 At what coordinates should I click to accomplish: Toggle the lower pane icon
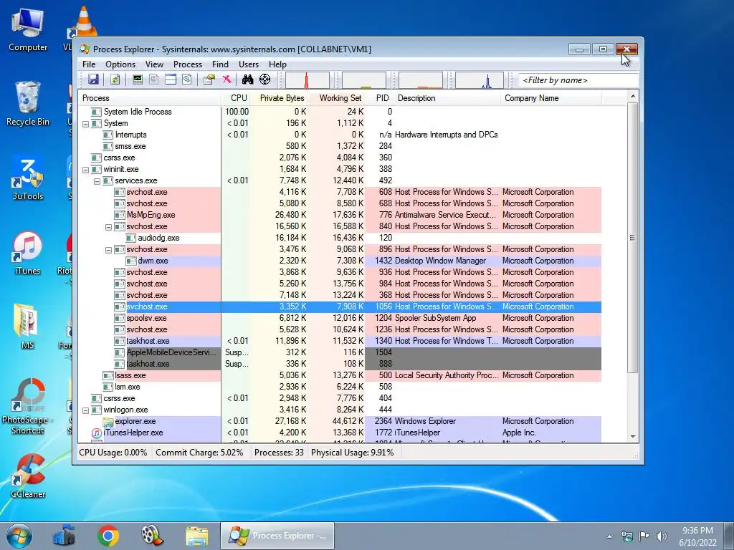point(171,79)
